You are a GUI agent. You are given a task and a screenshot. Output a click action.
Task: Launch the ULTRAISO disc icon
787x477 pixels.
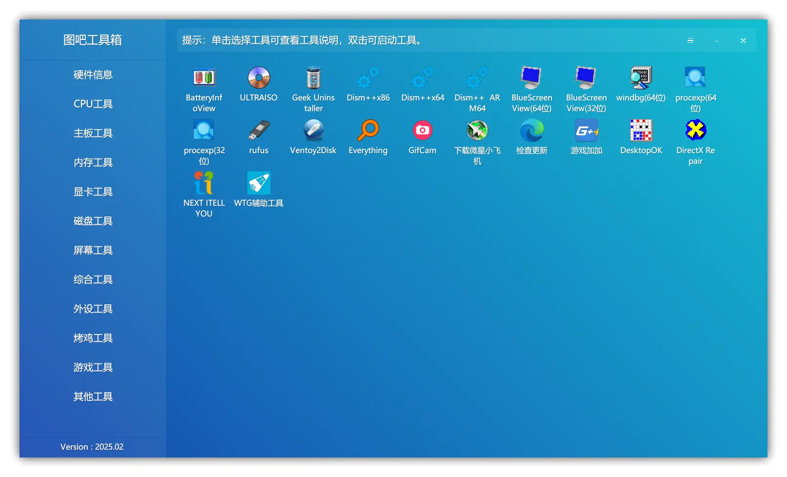(259, 78)
